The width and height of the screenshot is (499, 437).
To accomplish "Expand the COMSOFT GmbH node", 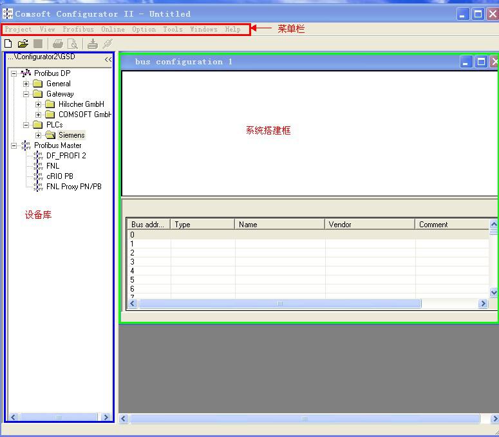I will [38, 115].
